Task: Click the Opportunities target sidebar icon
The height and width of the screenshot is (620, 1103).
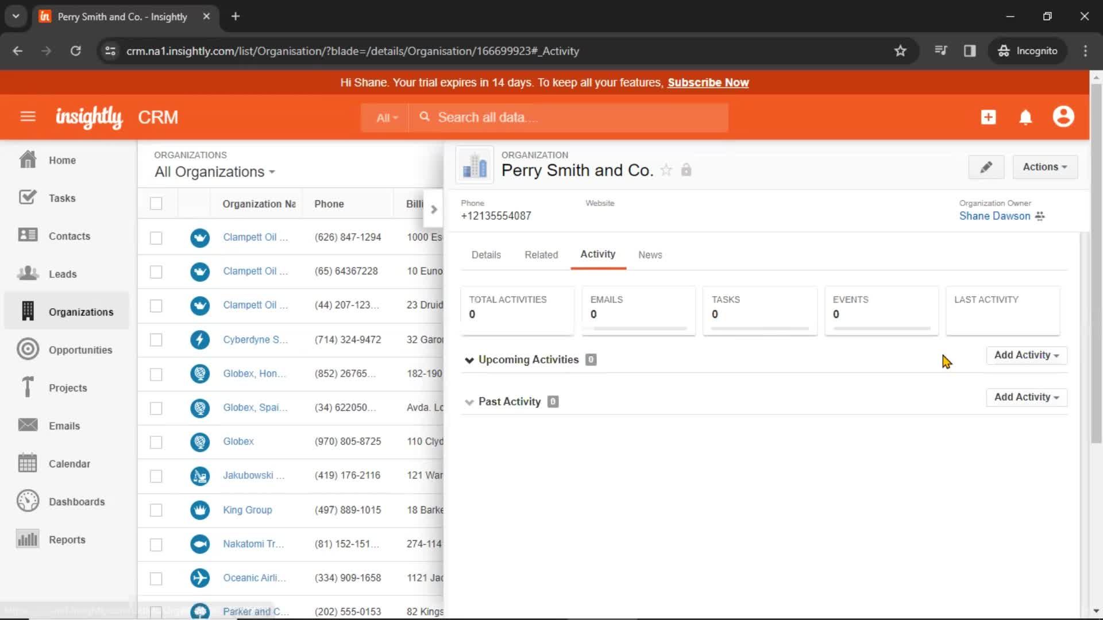Action: tap(28, 349)
